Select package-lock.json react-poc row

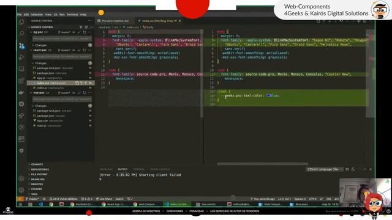point(60,68)
